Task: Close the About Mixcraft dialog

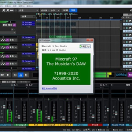Action: point(89,40)
